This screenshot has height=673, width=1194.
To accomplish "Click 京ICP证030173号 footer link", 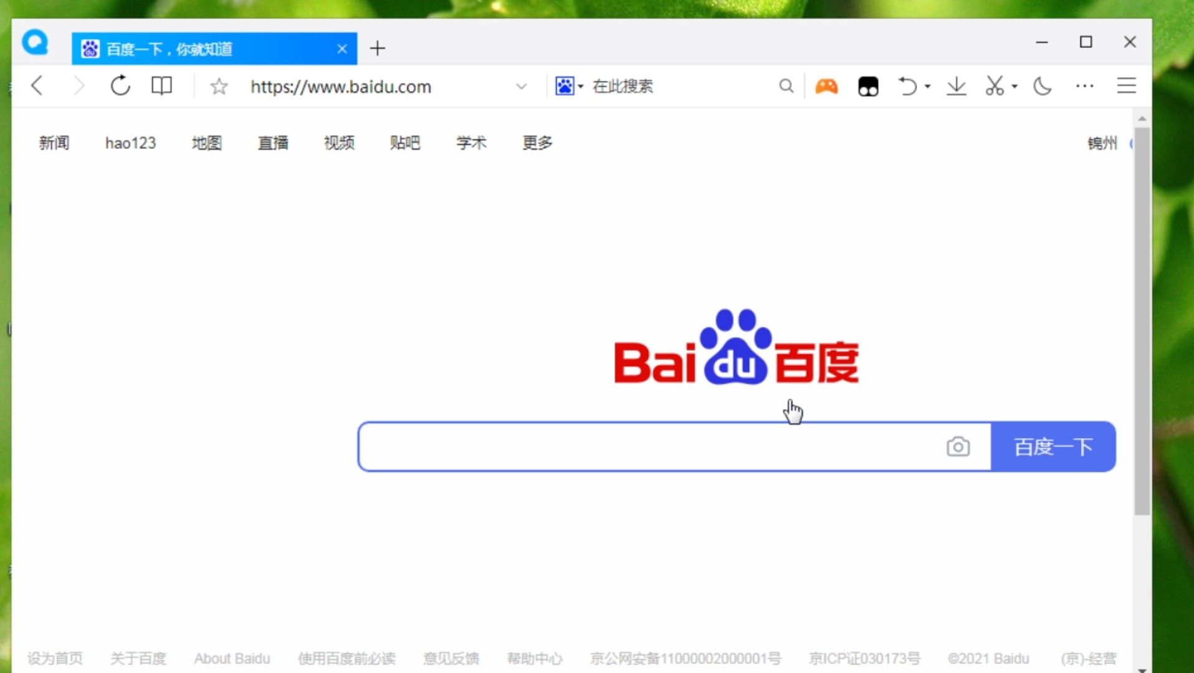I will click(x=864, y=659).
